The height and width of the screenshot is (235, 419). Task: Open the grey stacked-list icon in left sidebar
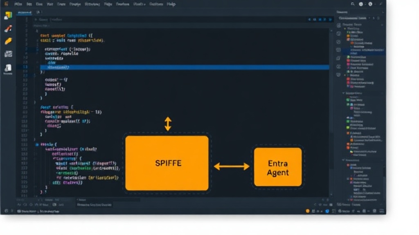pyautogui.click(x=8, y=54)
